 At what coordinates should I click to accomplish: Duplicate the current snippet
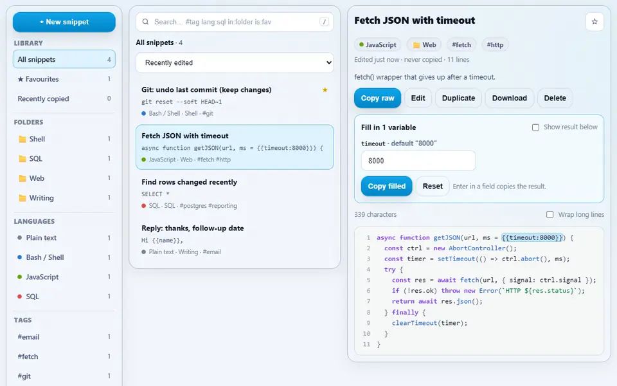(x=458, y=98)
